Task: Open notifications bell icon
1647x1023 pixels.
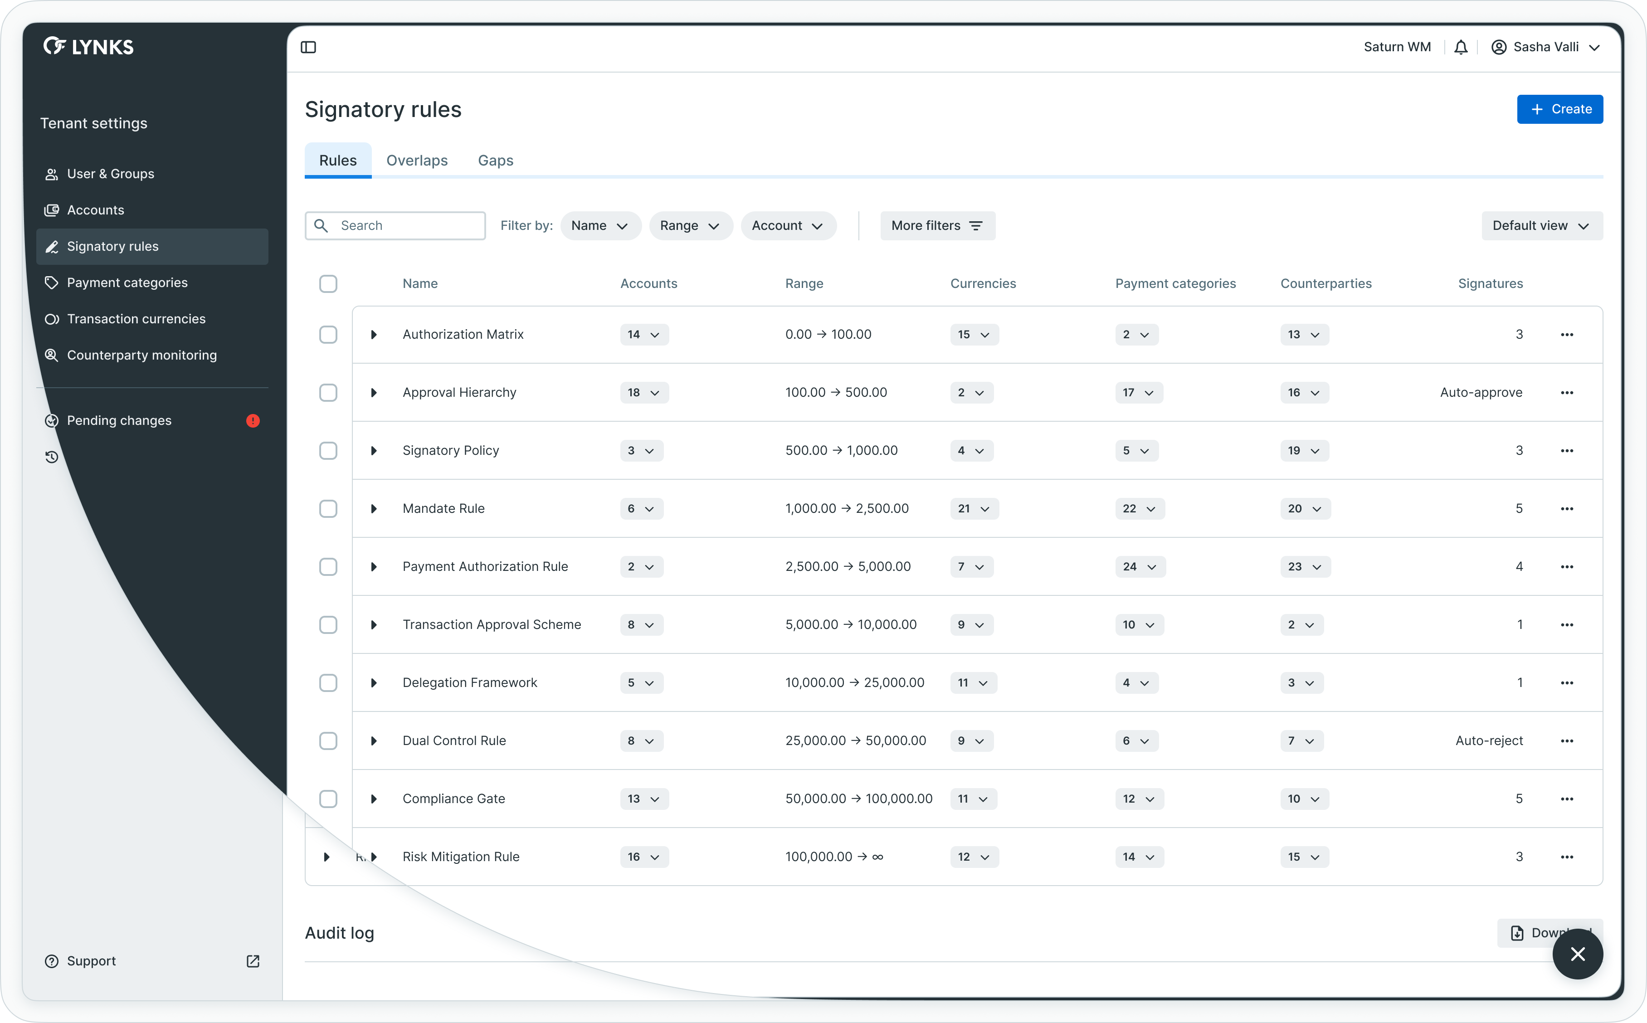Action: (x=1461, y=47)
